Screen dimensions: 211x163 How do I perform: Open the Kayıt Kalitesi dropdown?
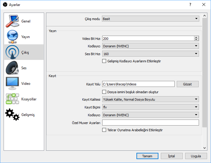(x=150, y=99)
